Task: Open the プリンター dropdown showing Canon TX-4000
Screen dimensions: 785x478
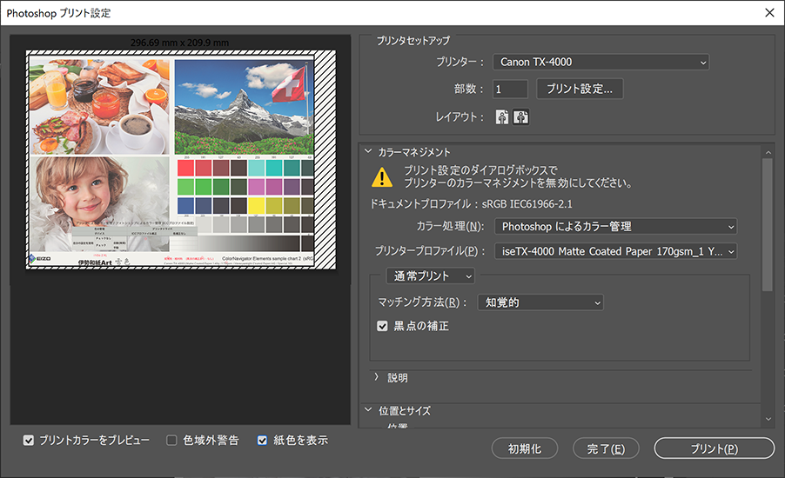Action: click(600, 62)
